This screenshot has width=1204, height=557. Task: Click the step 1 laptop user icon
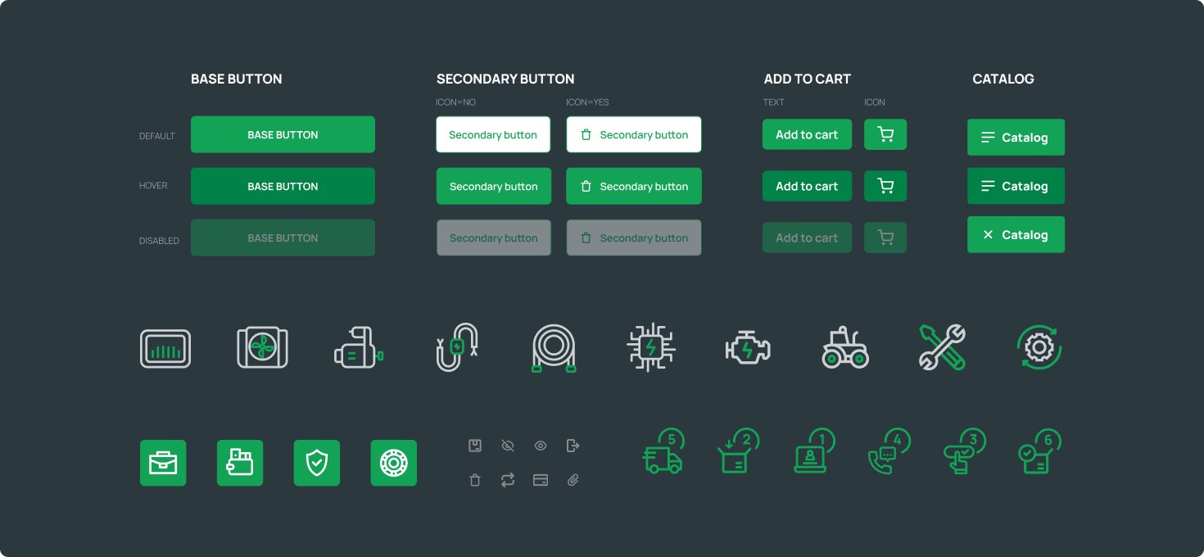coord(814,451)
